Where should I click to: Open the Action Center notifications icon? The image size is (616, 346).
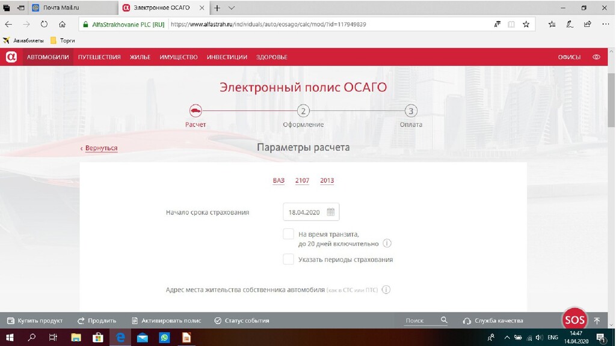click(x=600, y=338)
